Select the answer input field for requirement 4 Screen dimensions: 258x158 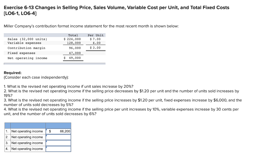tap(58, 148)
